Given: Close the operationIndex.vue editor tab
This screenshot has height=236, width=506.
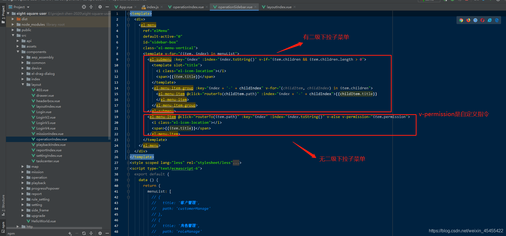Looking at the screenshot, I should click(207, 7).
